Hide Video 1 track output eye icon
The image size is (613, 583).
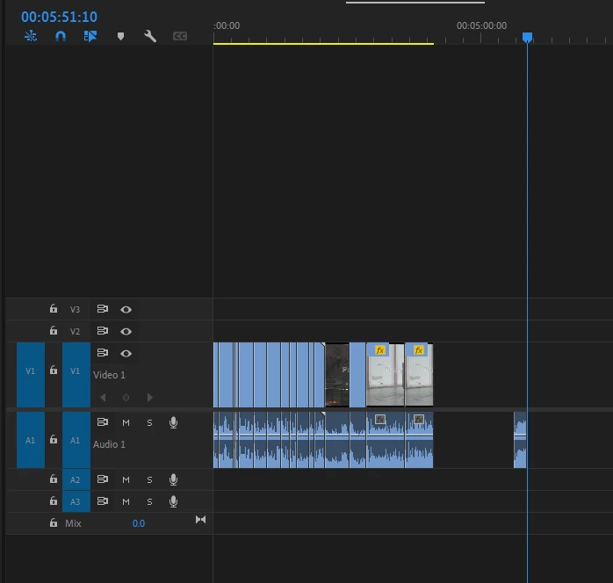126,353
